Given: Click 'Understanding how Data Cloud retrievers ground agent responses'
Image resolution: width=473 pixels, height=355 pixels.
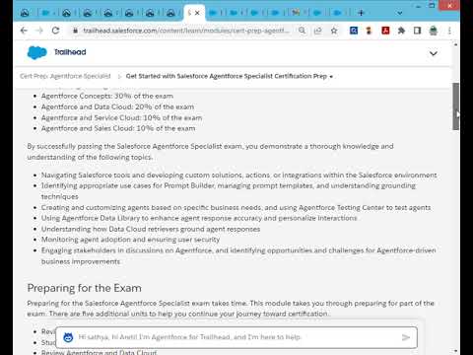Looking at the screenshot, I should pyautogui.click(x=151, y=229).
